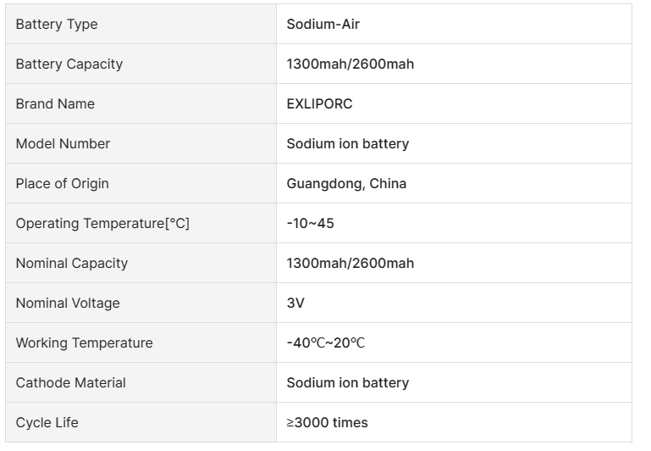Image resolution: width=651 pixels, height=451 pixels.
Task: Click the Model Number label
Action: pos(63,144)
